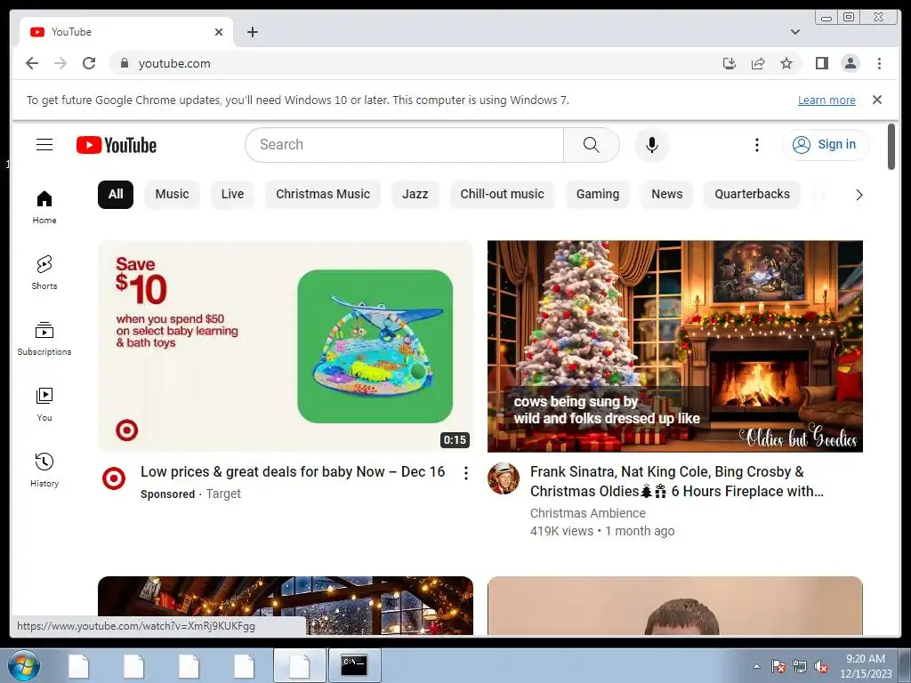Click the install app icon in address bar
Screen dimensions: 911x683
pos(730,63)
